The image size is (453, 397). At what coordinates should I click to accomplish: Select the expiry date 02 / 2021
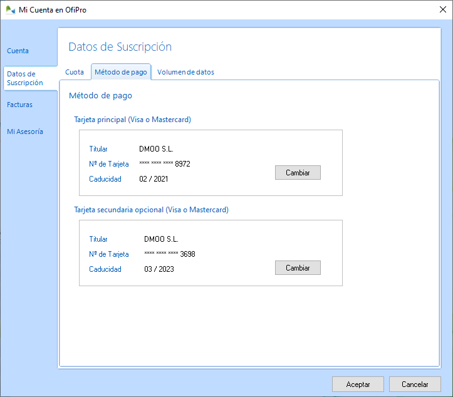coord(154,179)
